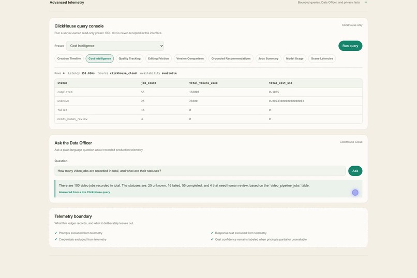Select the Jobs Summary preset chip
The height and width of the screenshot is (278, 417).
point(269,58)
